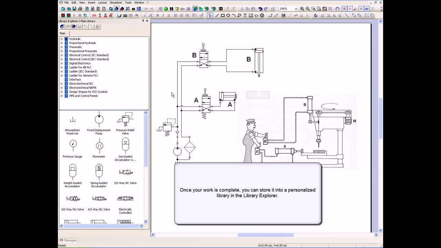
Task: Select the Main library tab
Action: click(x=62, y=33)
